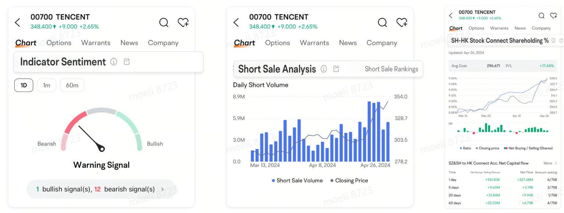Open Short Sale Rankings
Screen dimensions: 564x213
point(391,69)
